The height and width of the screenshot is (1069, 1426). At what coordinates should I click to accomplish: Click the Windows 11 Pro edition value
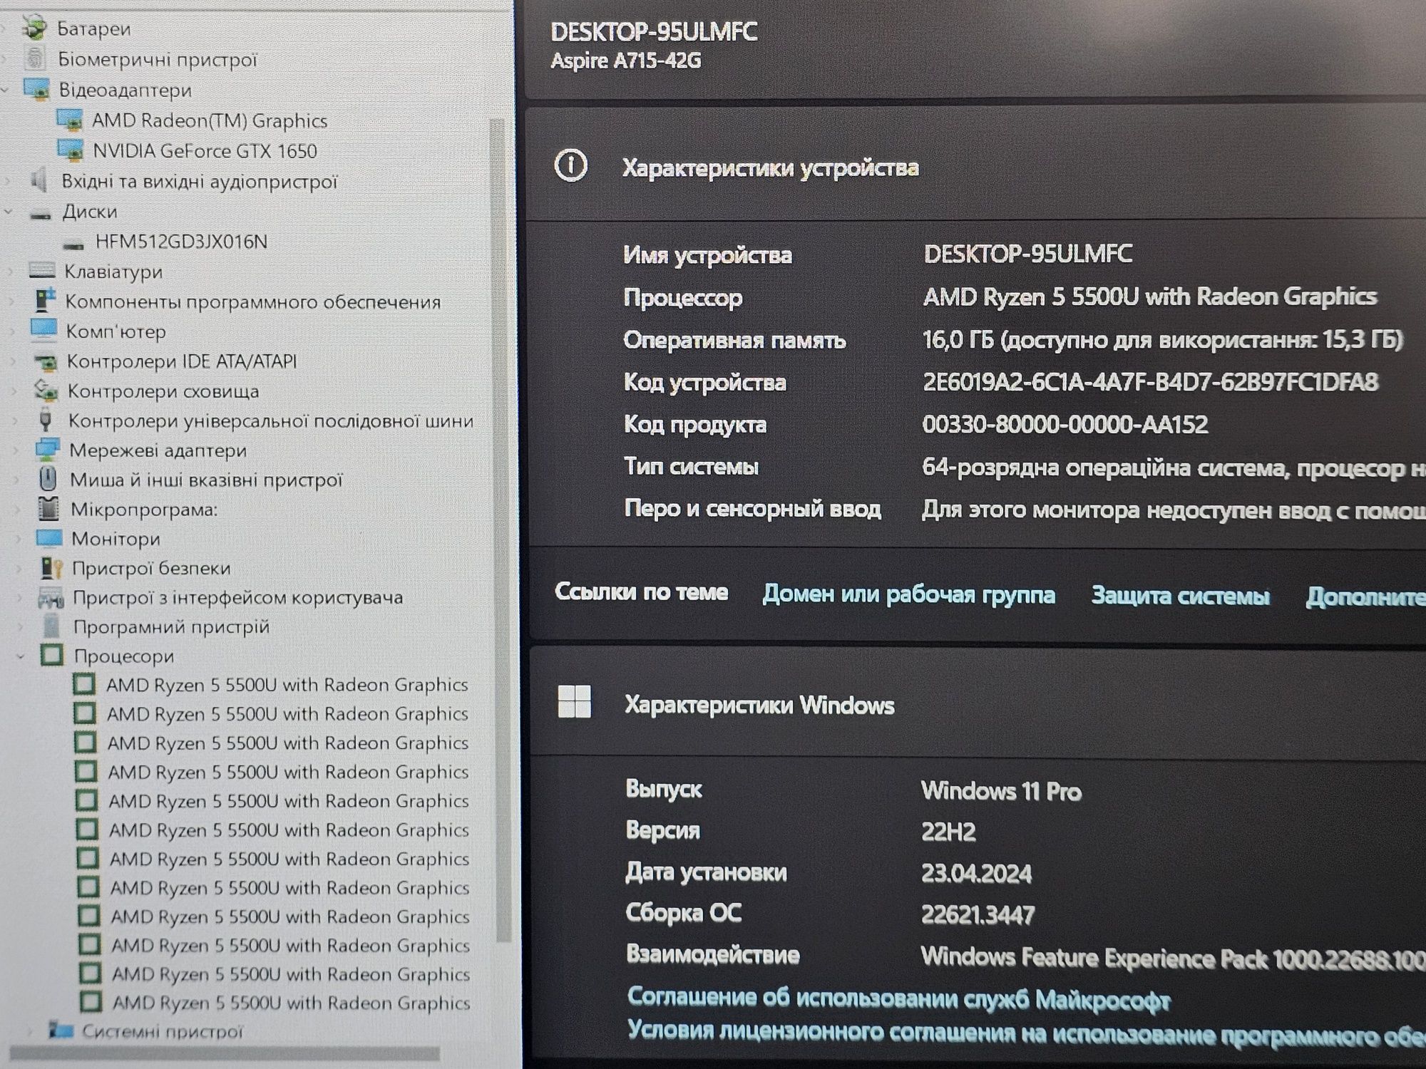tap(1000, 790)
